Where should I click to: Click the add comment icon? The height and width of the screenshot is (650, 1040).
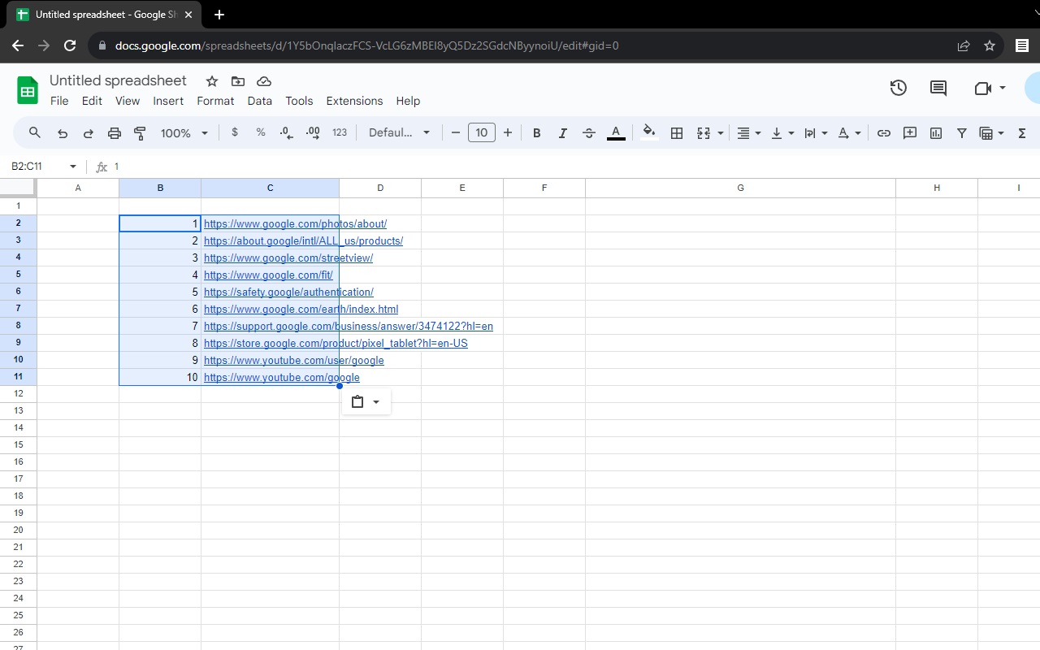(910, 133)
